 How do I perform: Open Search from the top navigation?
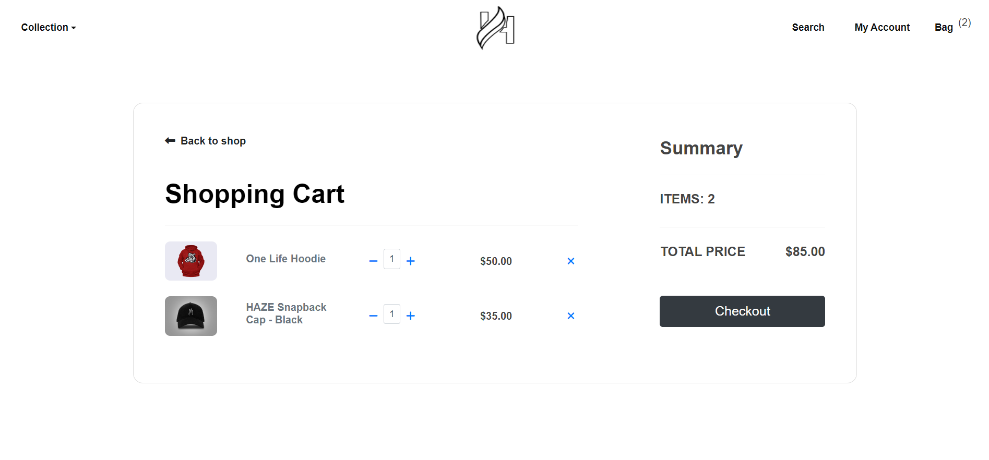(808, 27)
